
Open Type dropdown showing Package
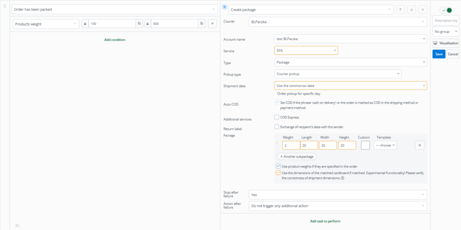[350, 62]
